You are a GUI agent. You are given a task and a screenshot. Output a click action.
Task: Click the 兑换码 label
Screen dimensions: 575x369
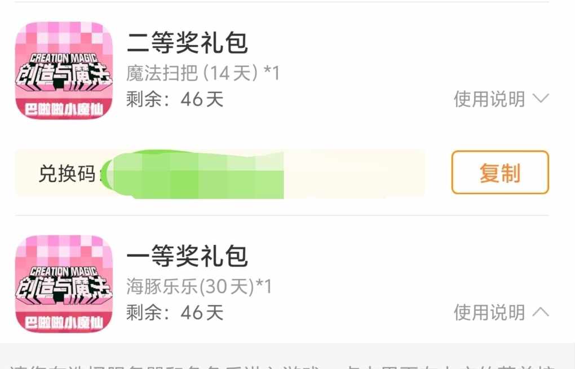(67, 174)
